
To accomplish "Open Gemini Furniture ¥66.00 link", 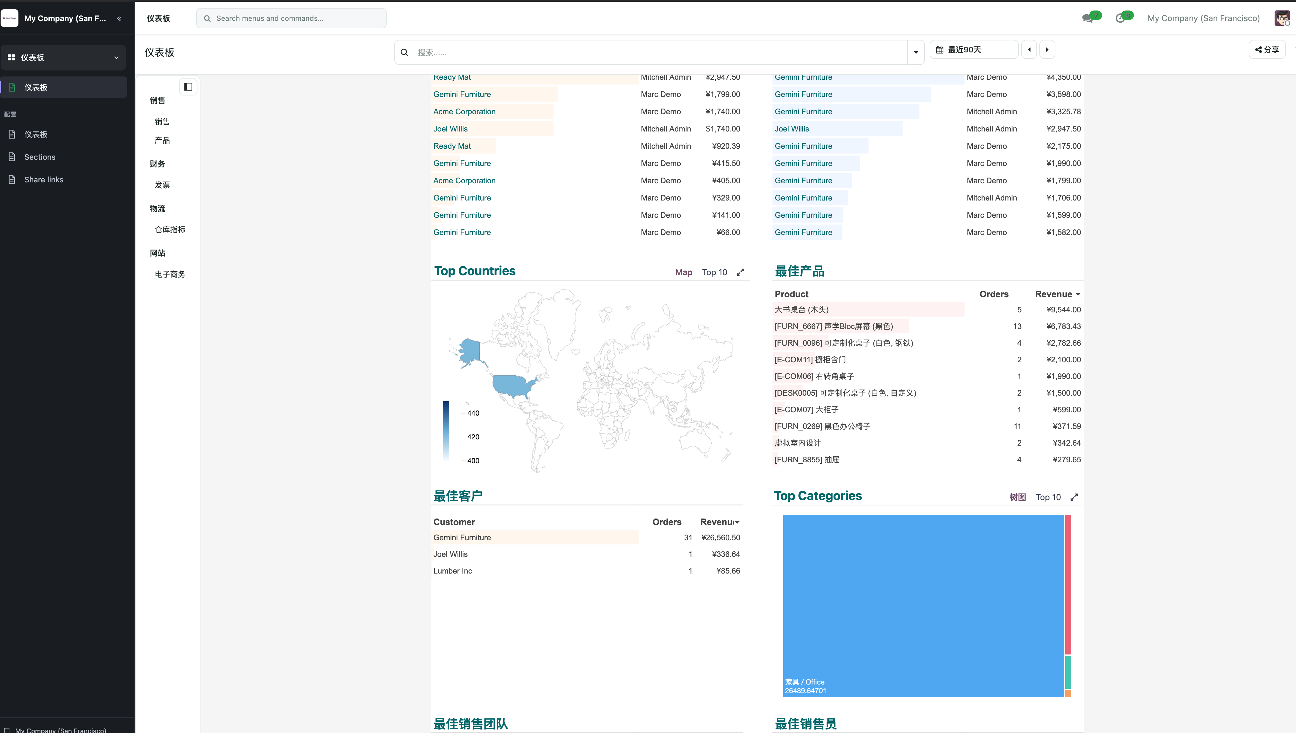I will coord(462,232).
